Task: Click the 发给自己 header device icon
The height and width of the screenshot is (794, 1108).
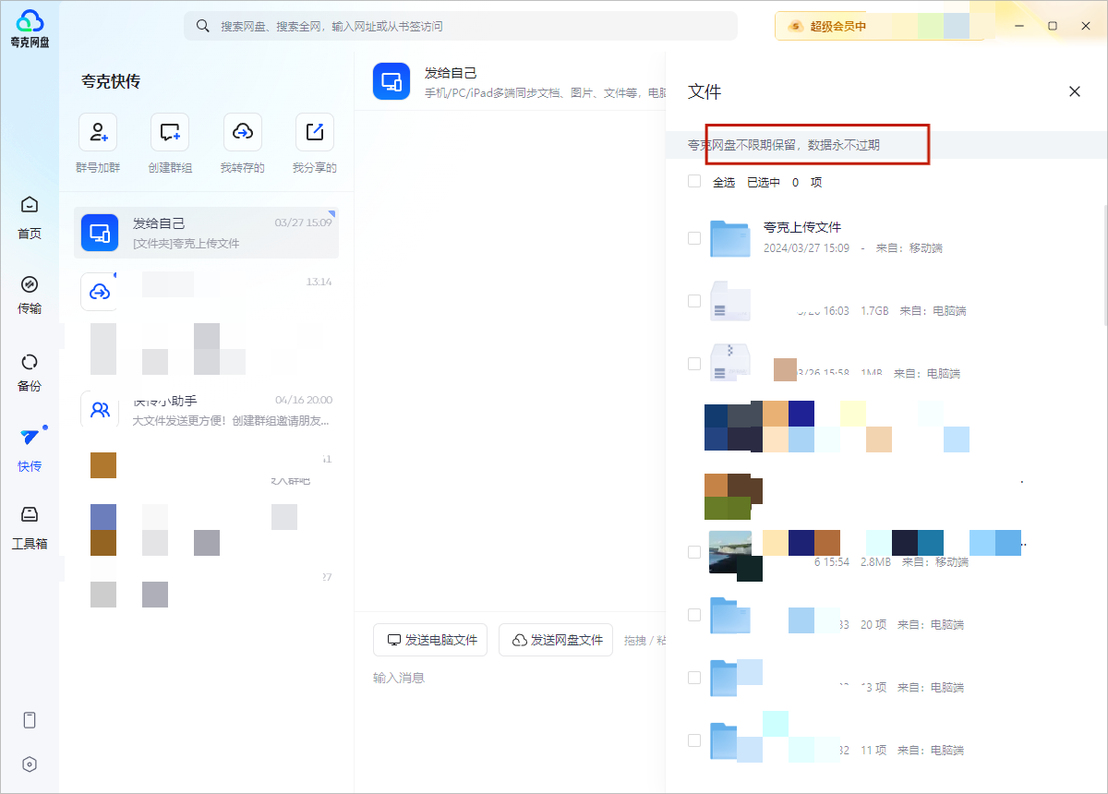Action: pyautogui.click(x=391, y=81)
